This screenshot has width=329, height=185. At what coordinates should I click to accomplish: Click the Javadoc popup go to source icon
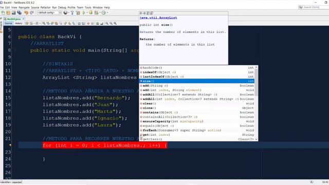click(152, 13)
